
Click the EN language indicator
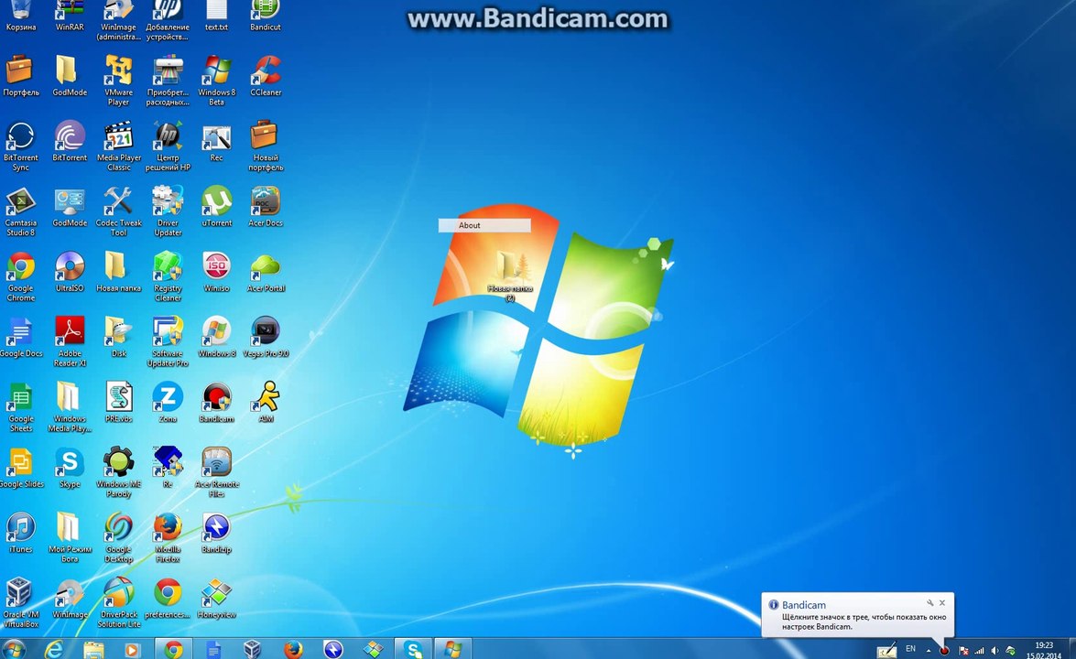point(910,649)
